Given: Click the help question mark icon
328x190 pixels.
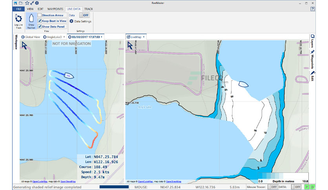Looking at the screenshot, I should [x=313, y=9].
